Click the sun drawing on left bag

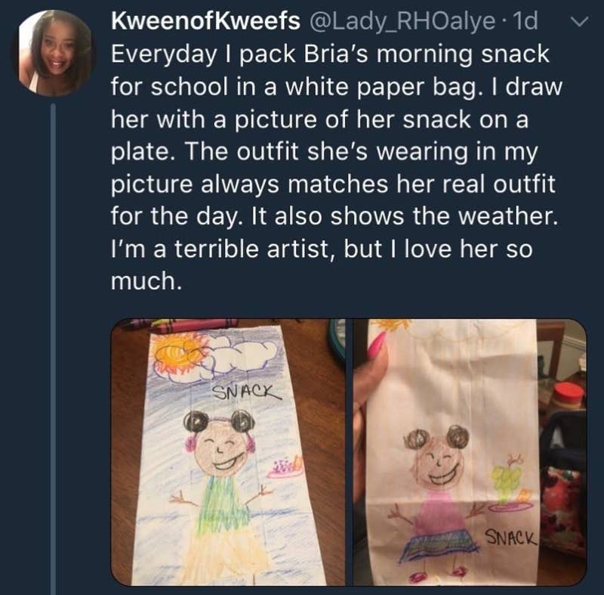[x=178, y=353]
